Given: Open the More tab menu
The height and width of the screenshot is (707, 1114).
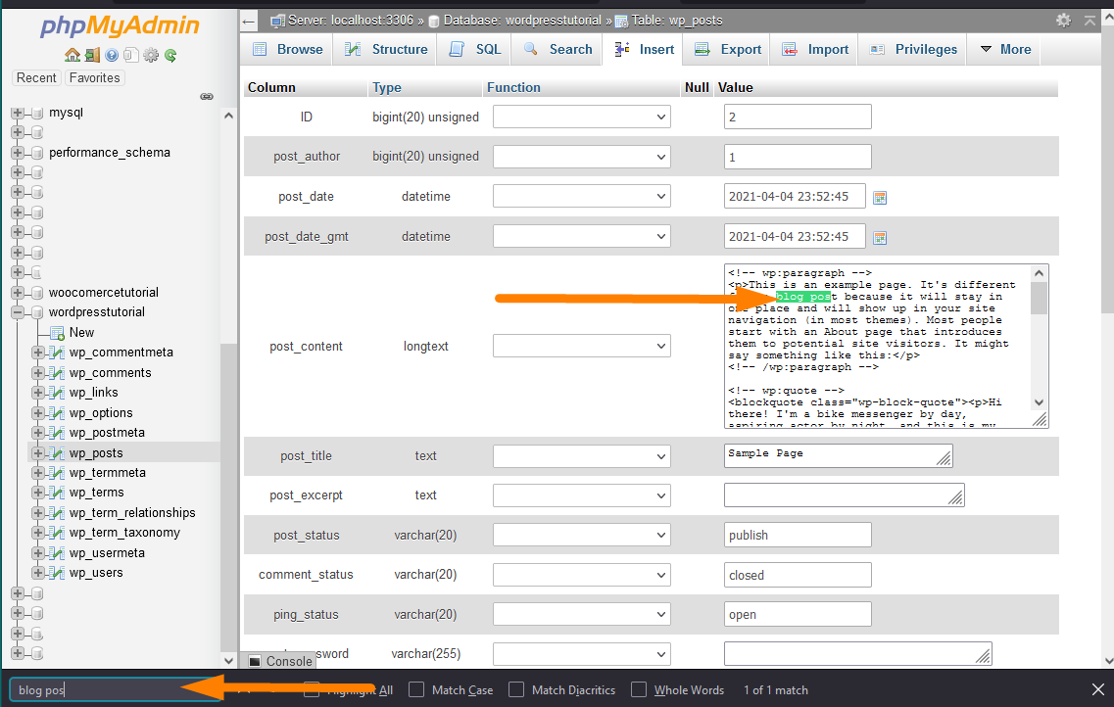Looking at the screenshot, I should pyautogui.click(x=1005, y=50).
